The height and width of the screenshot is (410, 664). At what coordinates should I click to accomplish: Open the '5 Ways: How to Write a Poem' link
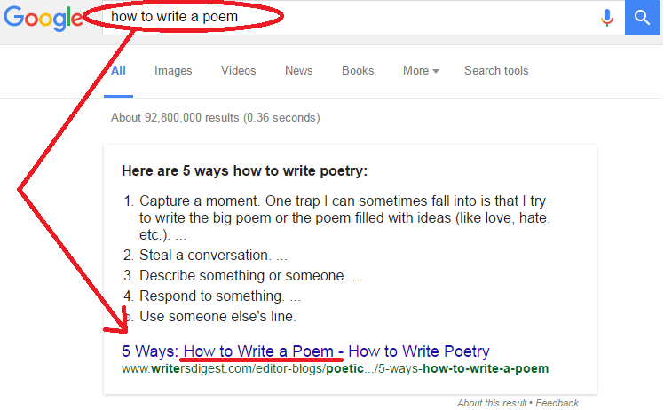[x=305, y=351]
